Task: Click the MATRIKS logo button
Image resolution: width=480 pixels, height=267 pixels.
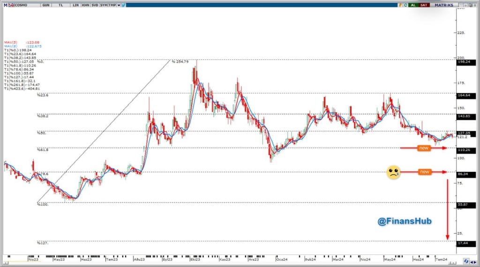Action: tap(444, 5)
